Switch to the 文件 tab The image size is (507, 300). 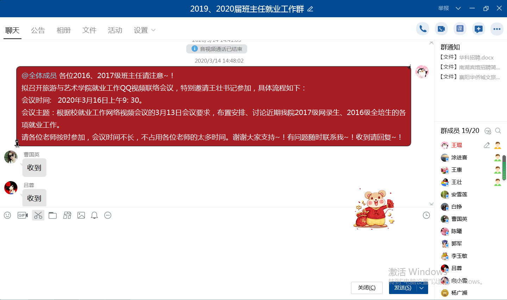pos(89,31)
